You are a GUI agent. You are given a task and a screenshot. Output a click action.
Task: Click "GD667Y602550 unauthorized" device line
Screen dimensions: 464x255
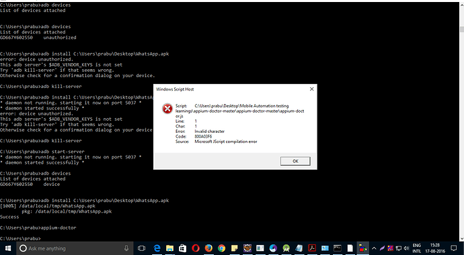(38, 38)
